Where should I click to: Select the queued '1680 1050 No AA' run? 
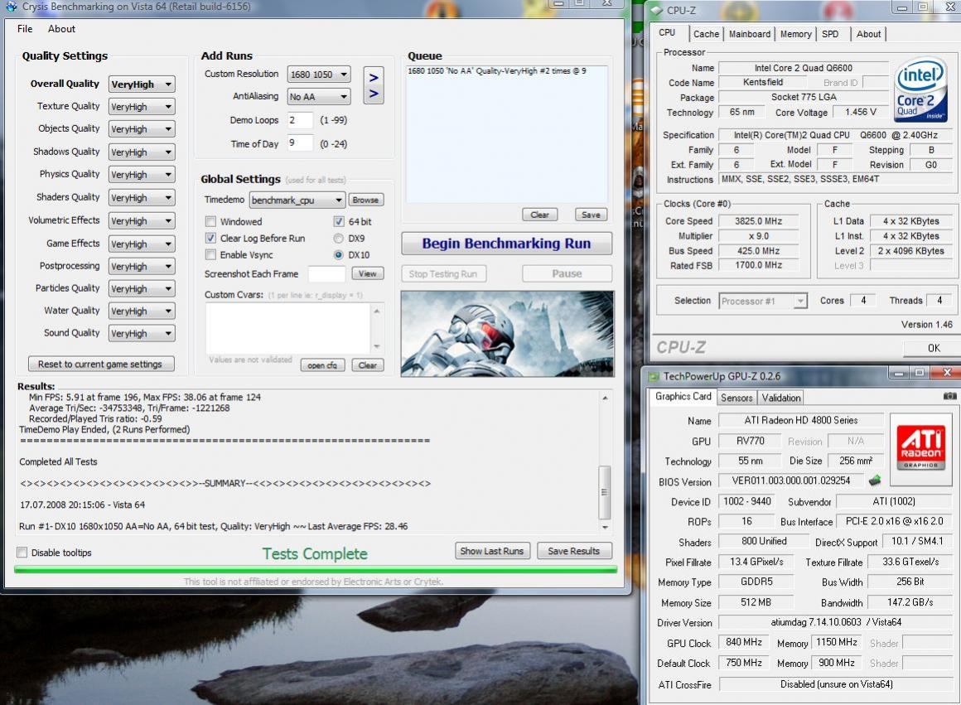pos(497,71)
